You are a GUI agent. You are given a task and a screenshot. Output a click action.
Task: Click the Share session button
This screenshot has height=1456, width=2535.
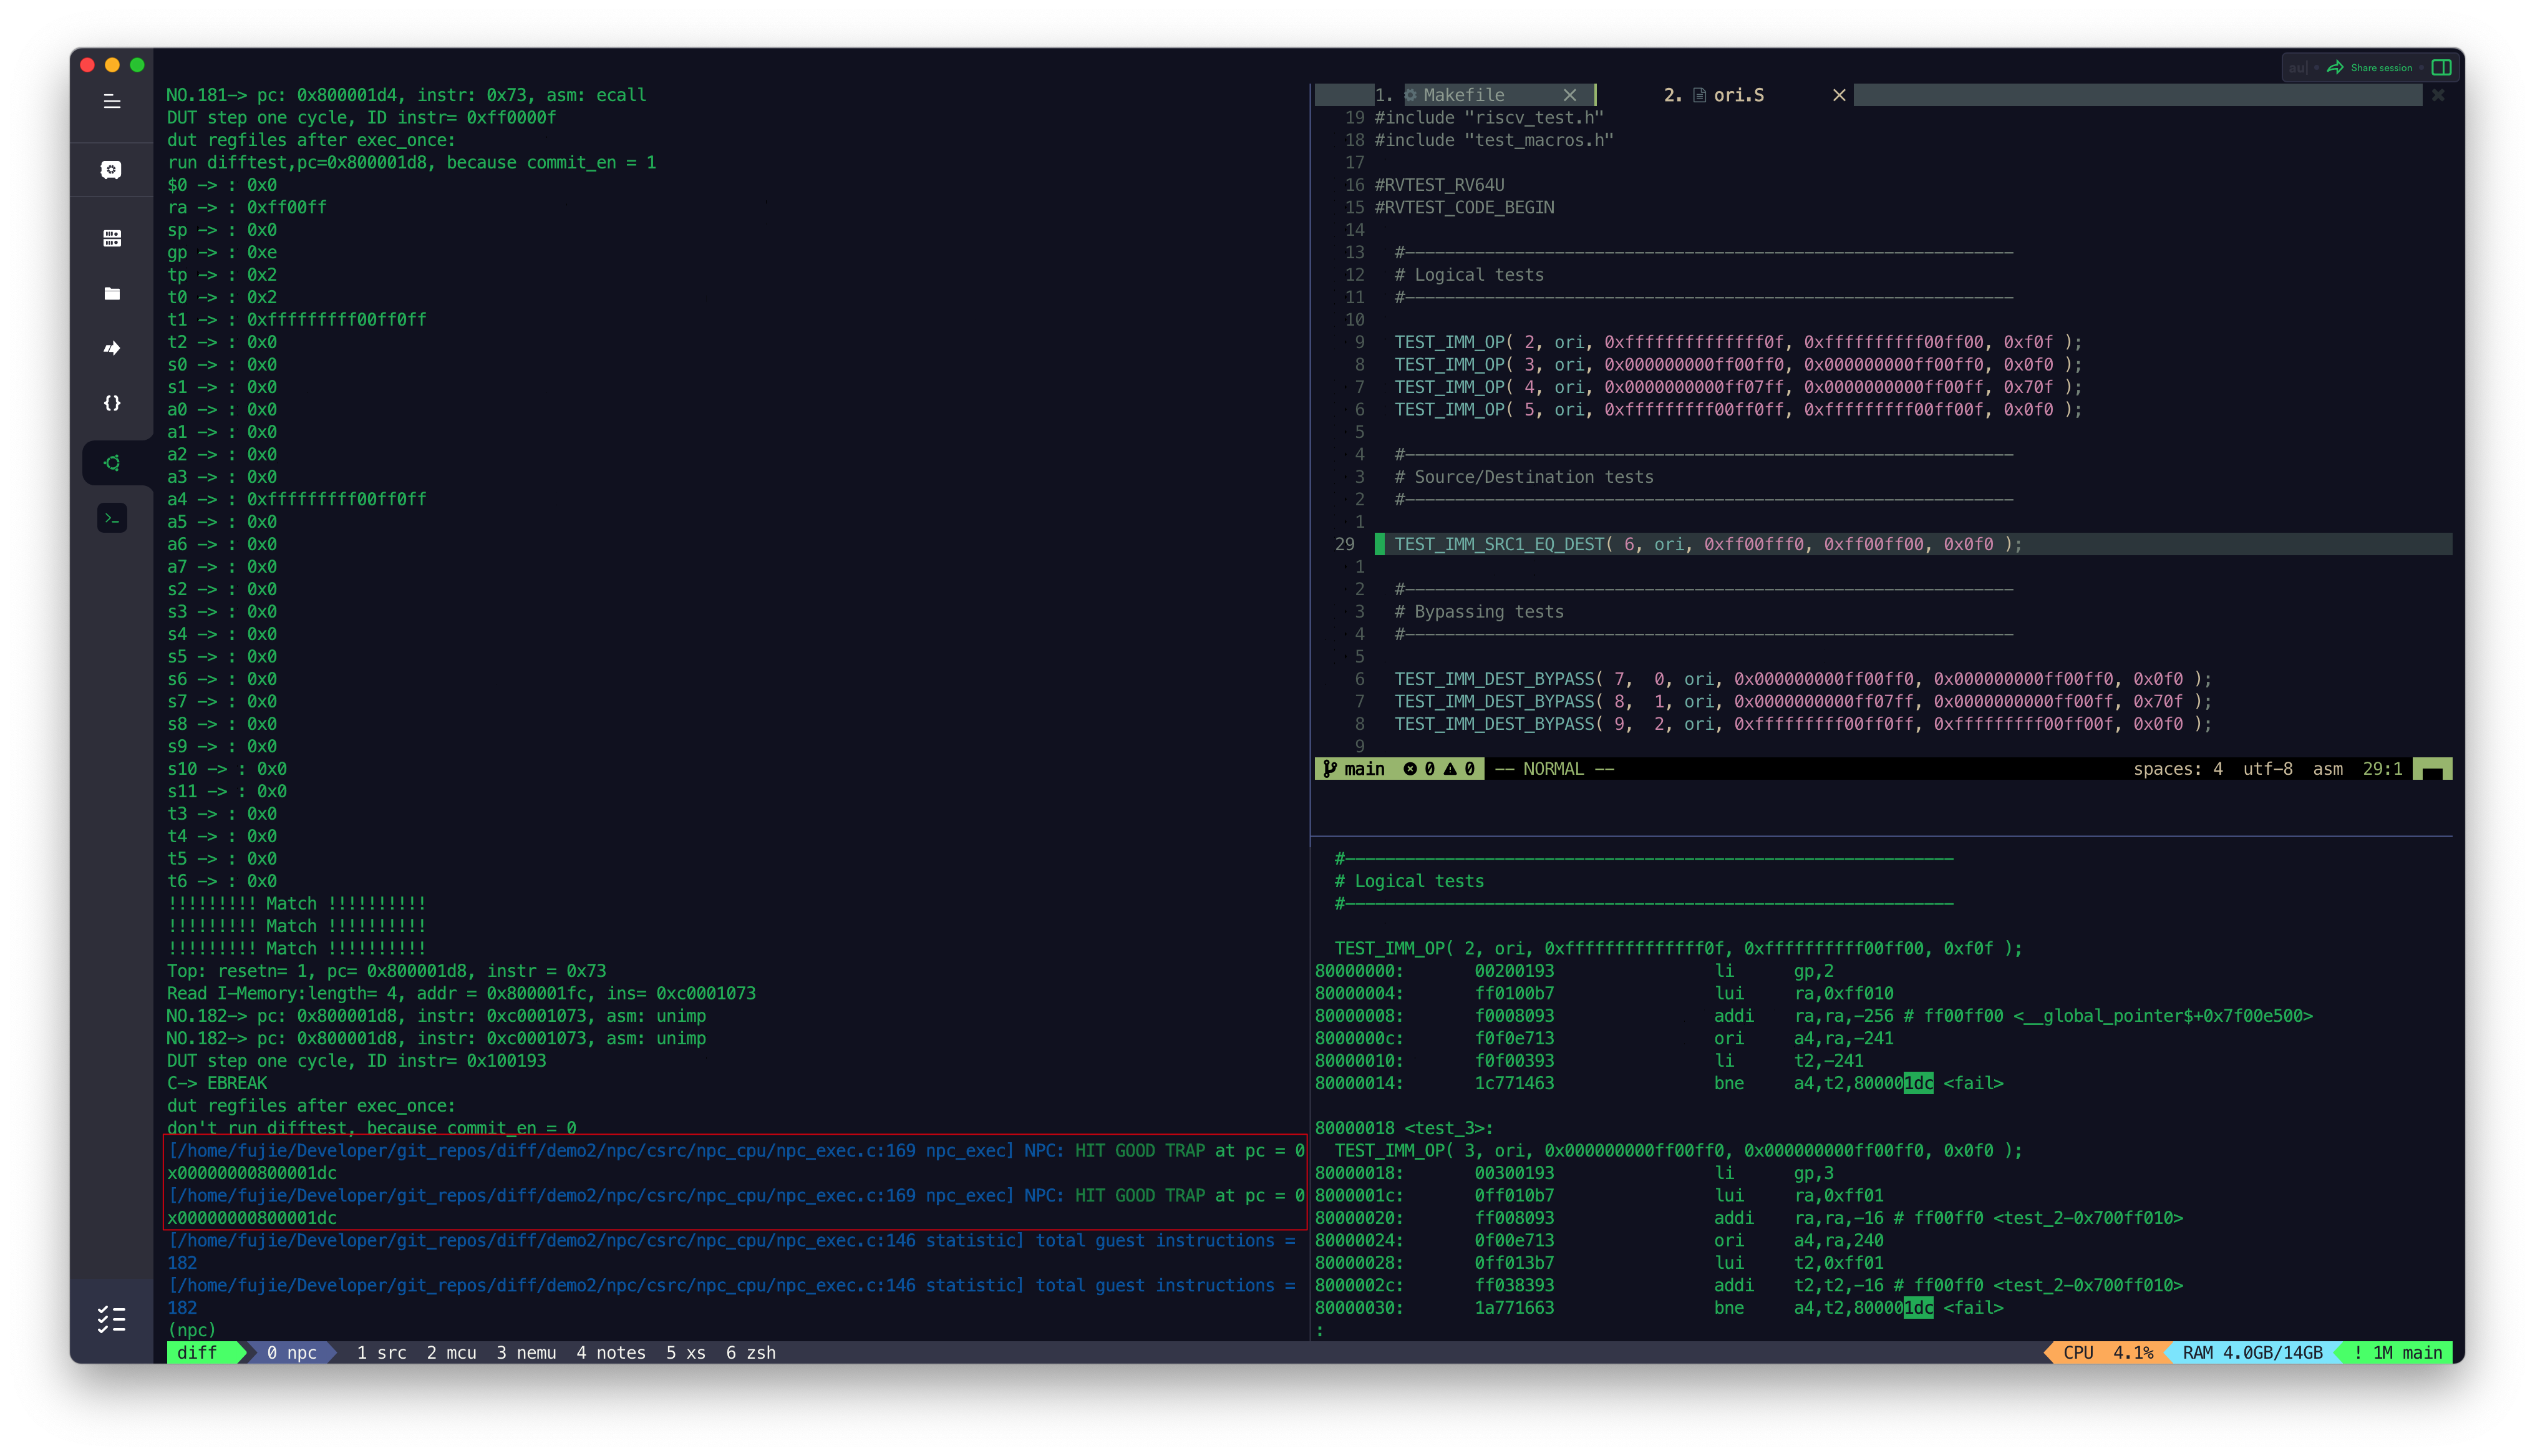pyautogui.click(x=2370, y=67)
